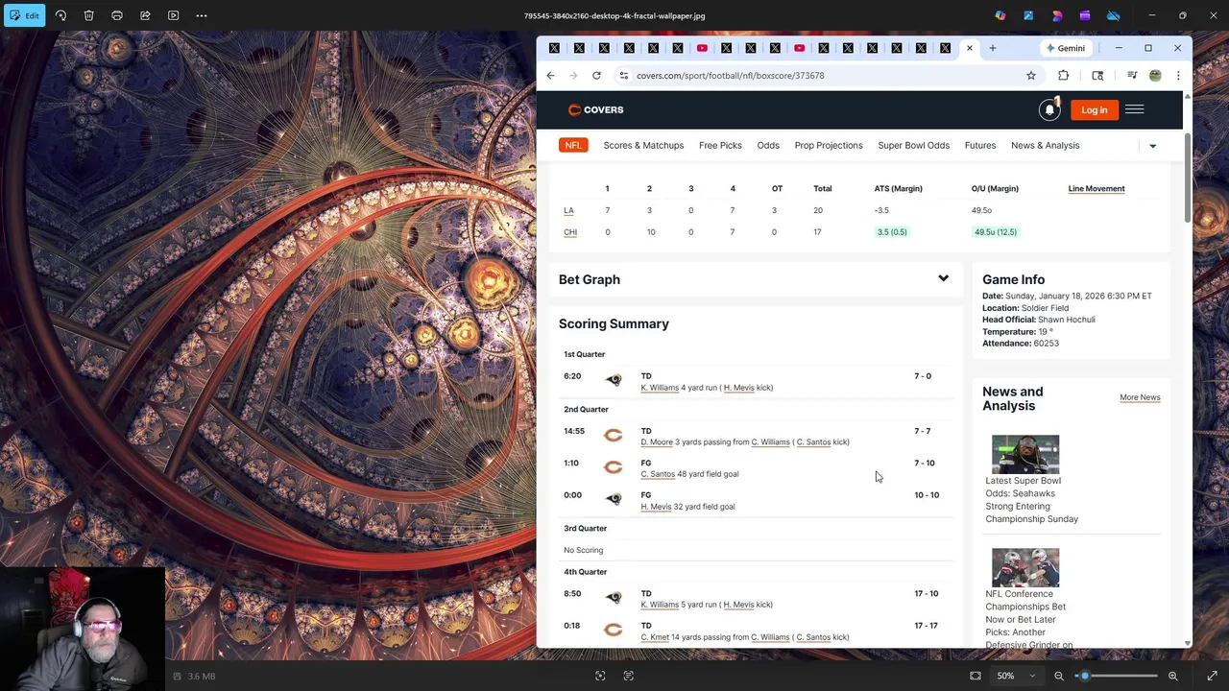Read Latest Super Bowl Odds Seahawks headline

[x=1031, y=500]
